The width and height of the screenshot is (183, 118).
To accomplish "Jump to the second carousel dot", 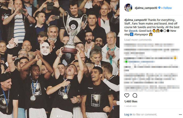I will 60,116.
